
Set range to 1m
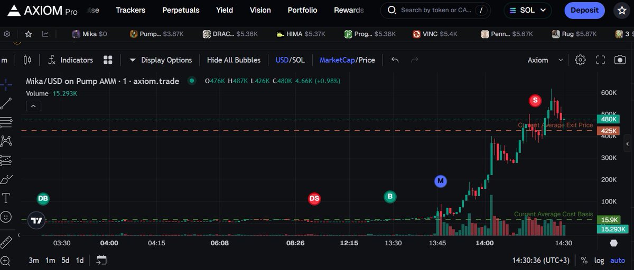pyautogui.click(x=50, y=260)
